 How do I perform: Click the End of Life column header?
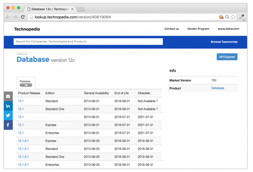(122, 93)
